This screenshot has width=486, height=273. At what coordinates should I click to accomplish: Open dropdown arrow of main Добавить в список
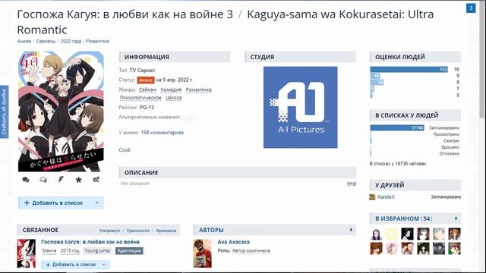[96, 203]
